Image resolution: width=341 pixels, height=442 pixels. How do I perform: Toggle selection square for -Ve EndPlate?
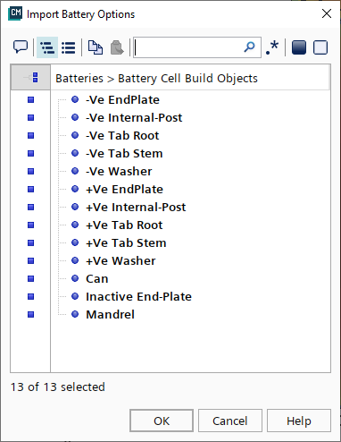(x=30, y=99)
